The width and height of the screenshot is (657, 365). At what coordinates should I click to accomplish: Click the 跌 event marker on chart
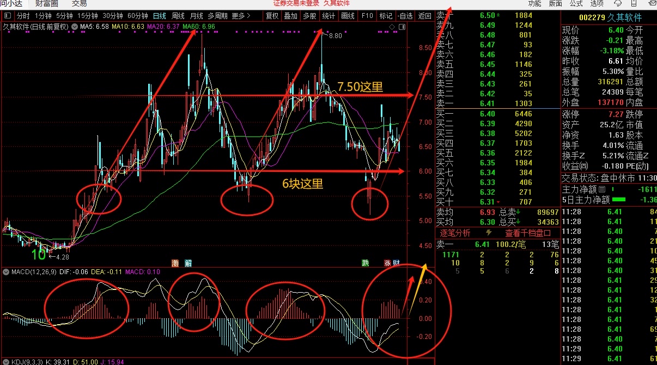(366, 263)
